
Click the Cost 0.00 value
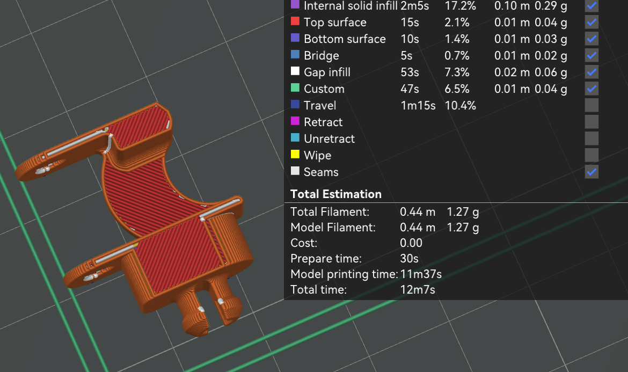(x=411, y=243)
